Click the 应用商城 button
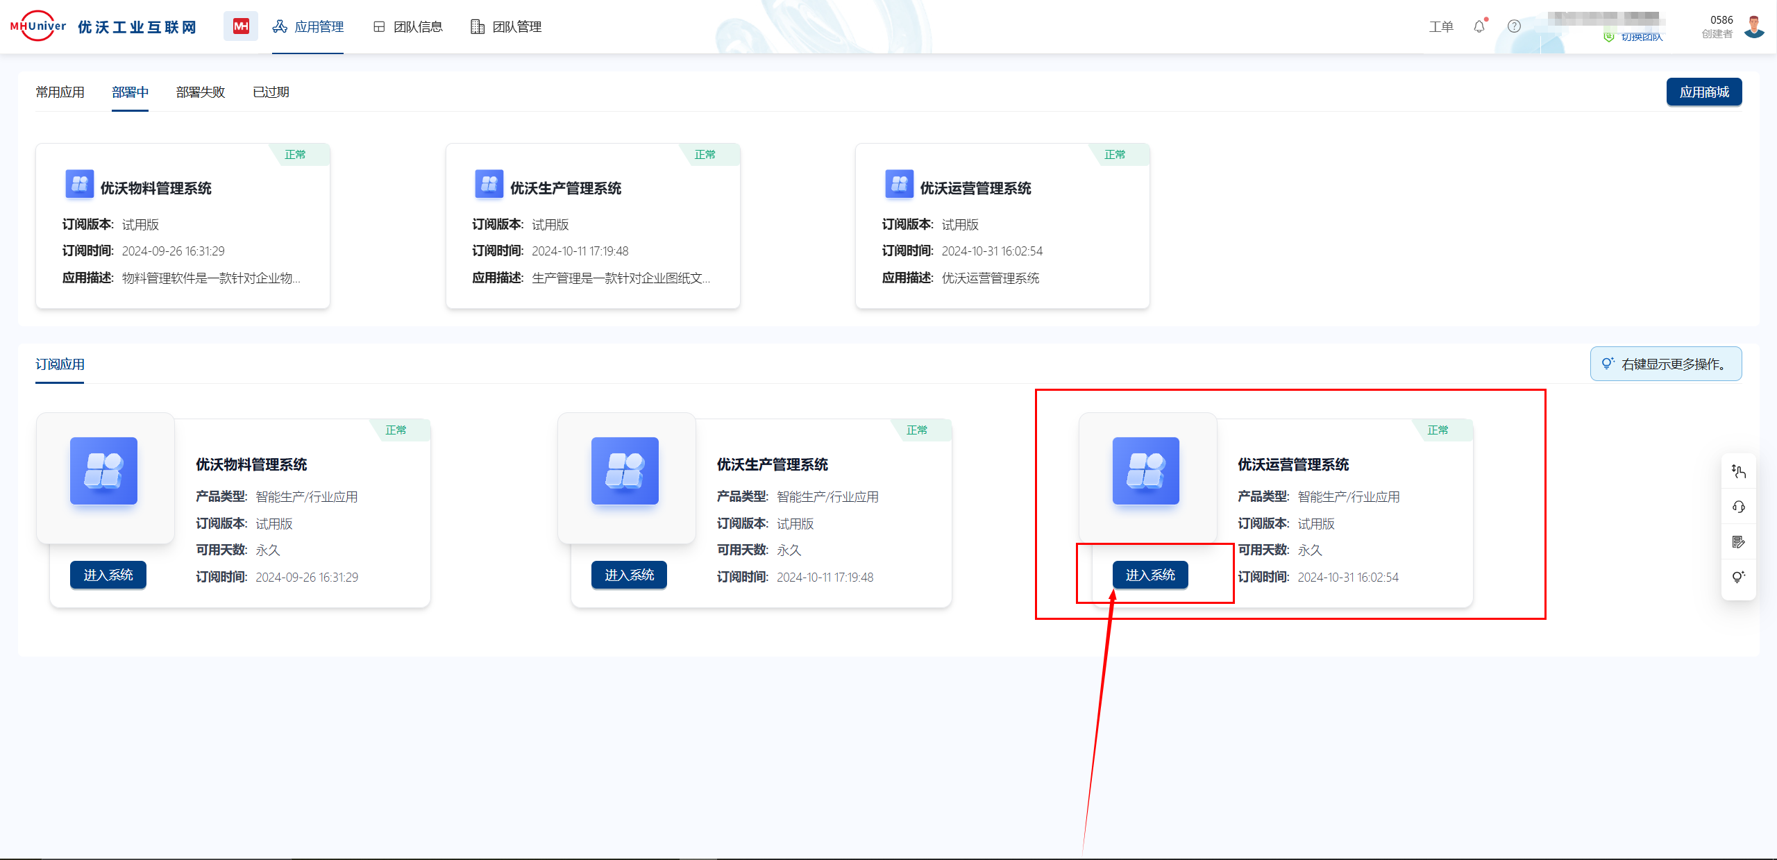This screenshot has width=1777, height=860. click(1703, 92)
